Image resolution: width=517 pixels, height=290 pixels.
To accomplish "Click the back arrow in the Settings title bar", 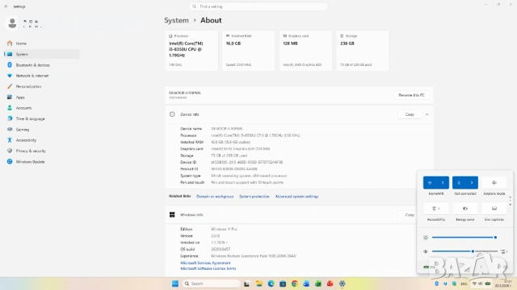I will (x=6, y=6).
